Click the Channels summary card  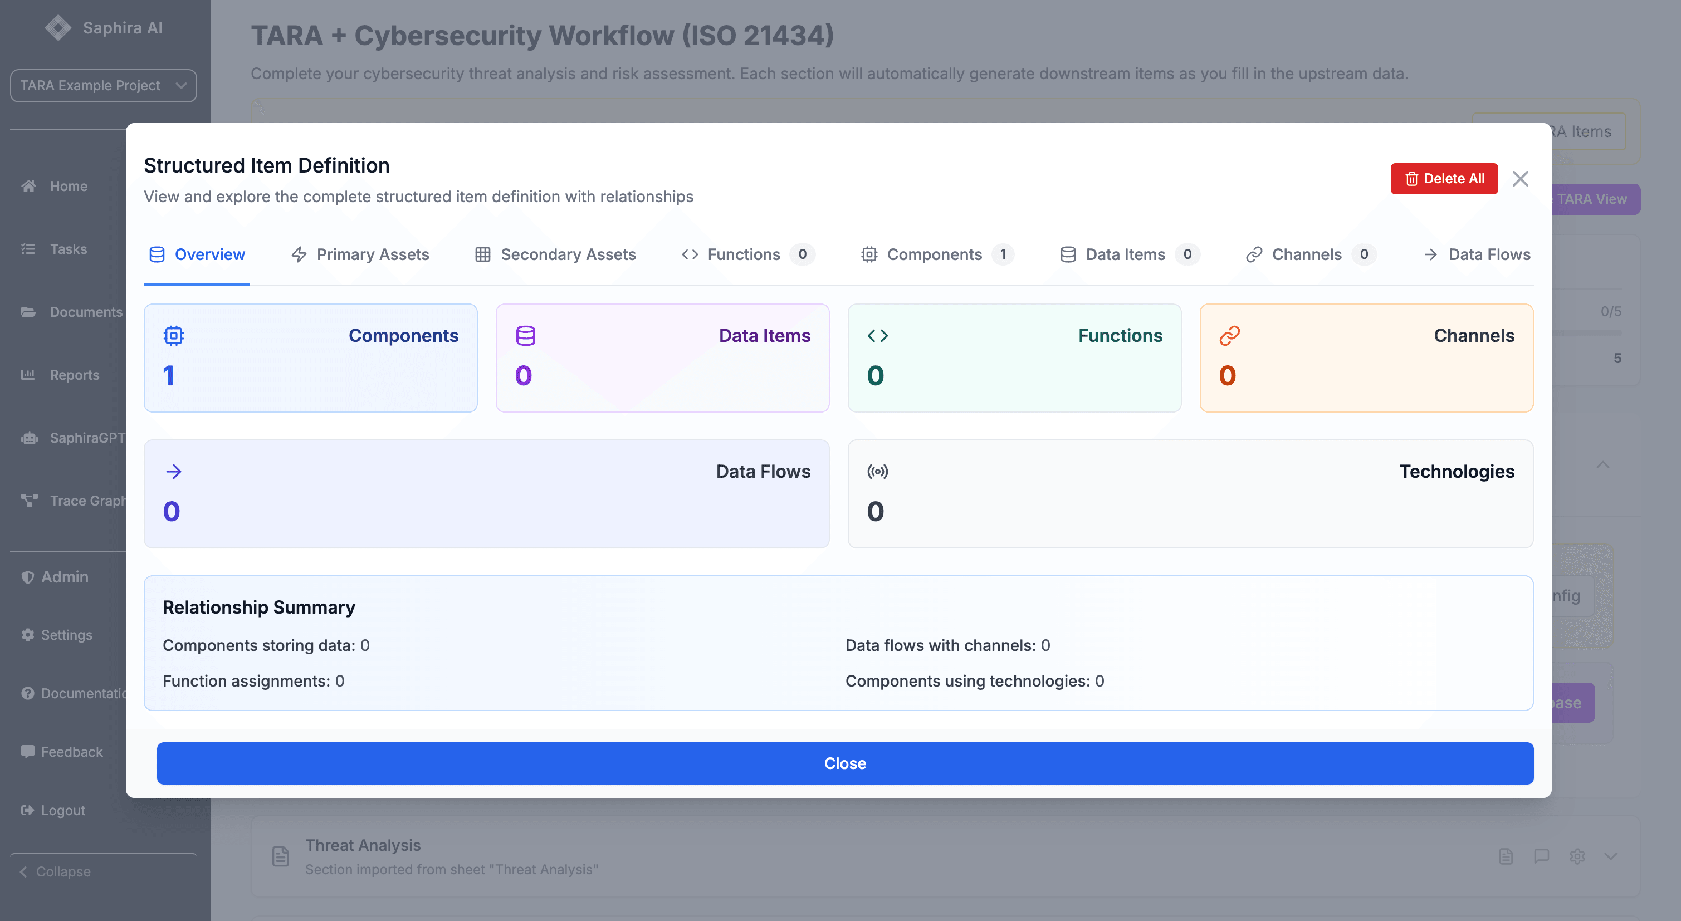click(1366, 357)
